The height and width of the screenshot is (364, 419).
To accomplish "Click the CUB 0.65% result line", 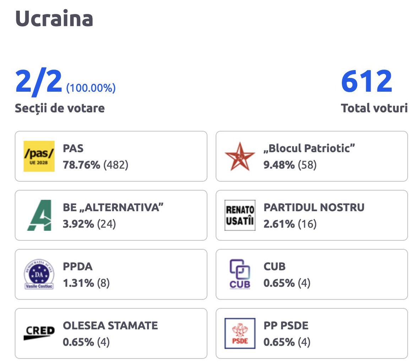I will point(287,283).
